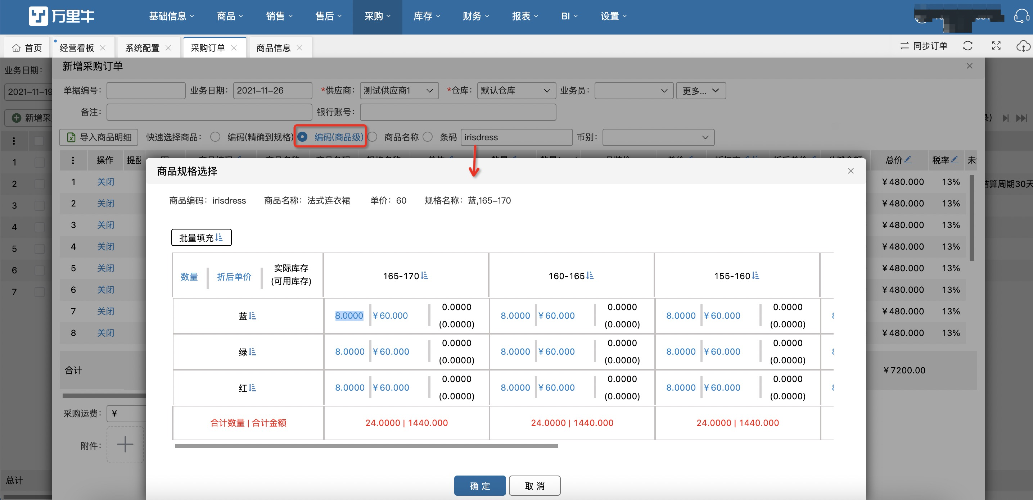Open the 报表 menu
This screenshot has width=1033, height=500.
click(525, 16)
